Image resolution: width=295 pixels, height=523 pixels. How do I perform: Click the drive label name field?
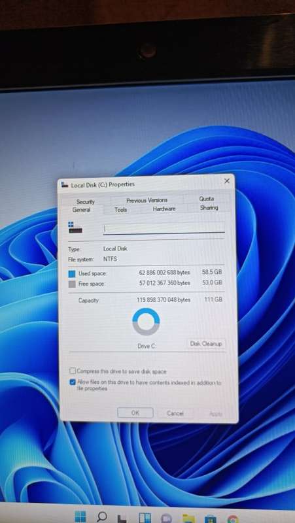click(164, 228)
